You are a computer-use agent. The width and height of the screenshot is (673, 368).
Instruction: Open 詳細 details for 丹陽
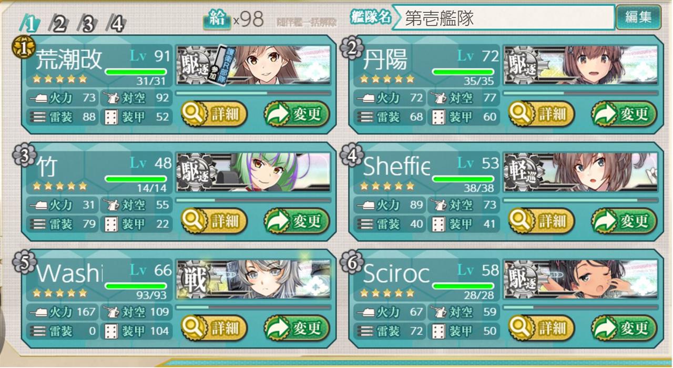click(x=542, y=114)
